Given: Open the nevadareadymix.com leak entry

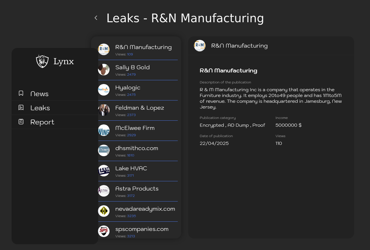Looking at the screenshot, I should tap(138, 212).
